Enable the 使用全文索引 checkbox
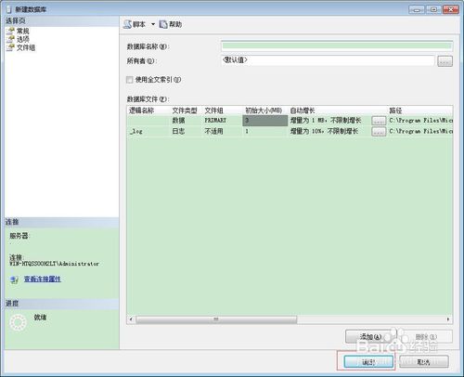464x377 pixels. coord(129,80)
